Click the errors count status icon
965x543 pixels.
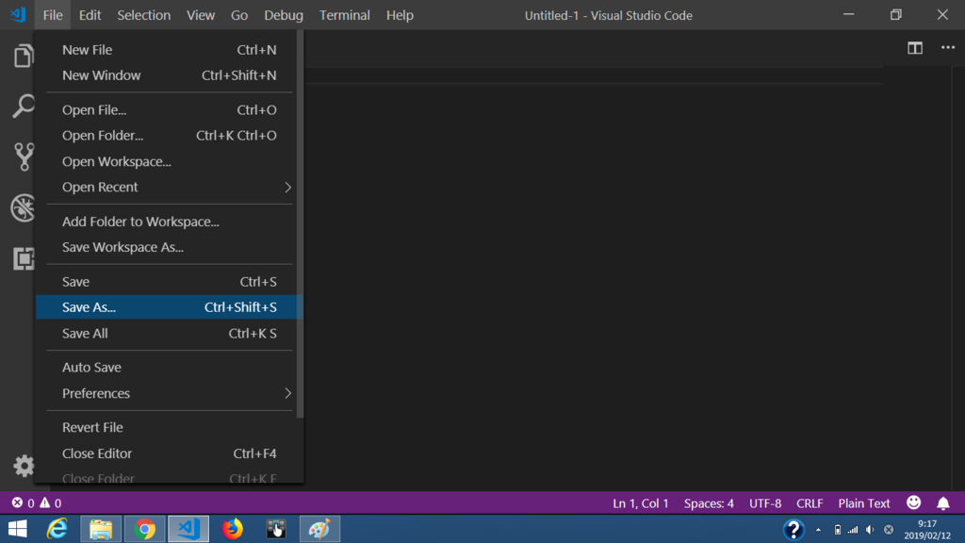point(23,503)
